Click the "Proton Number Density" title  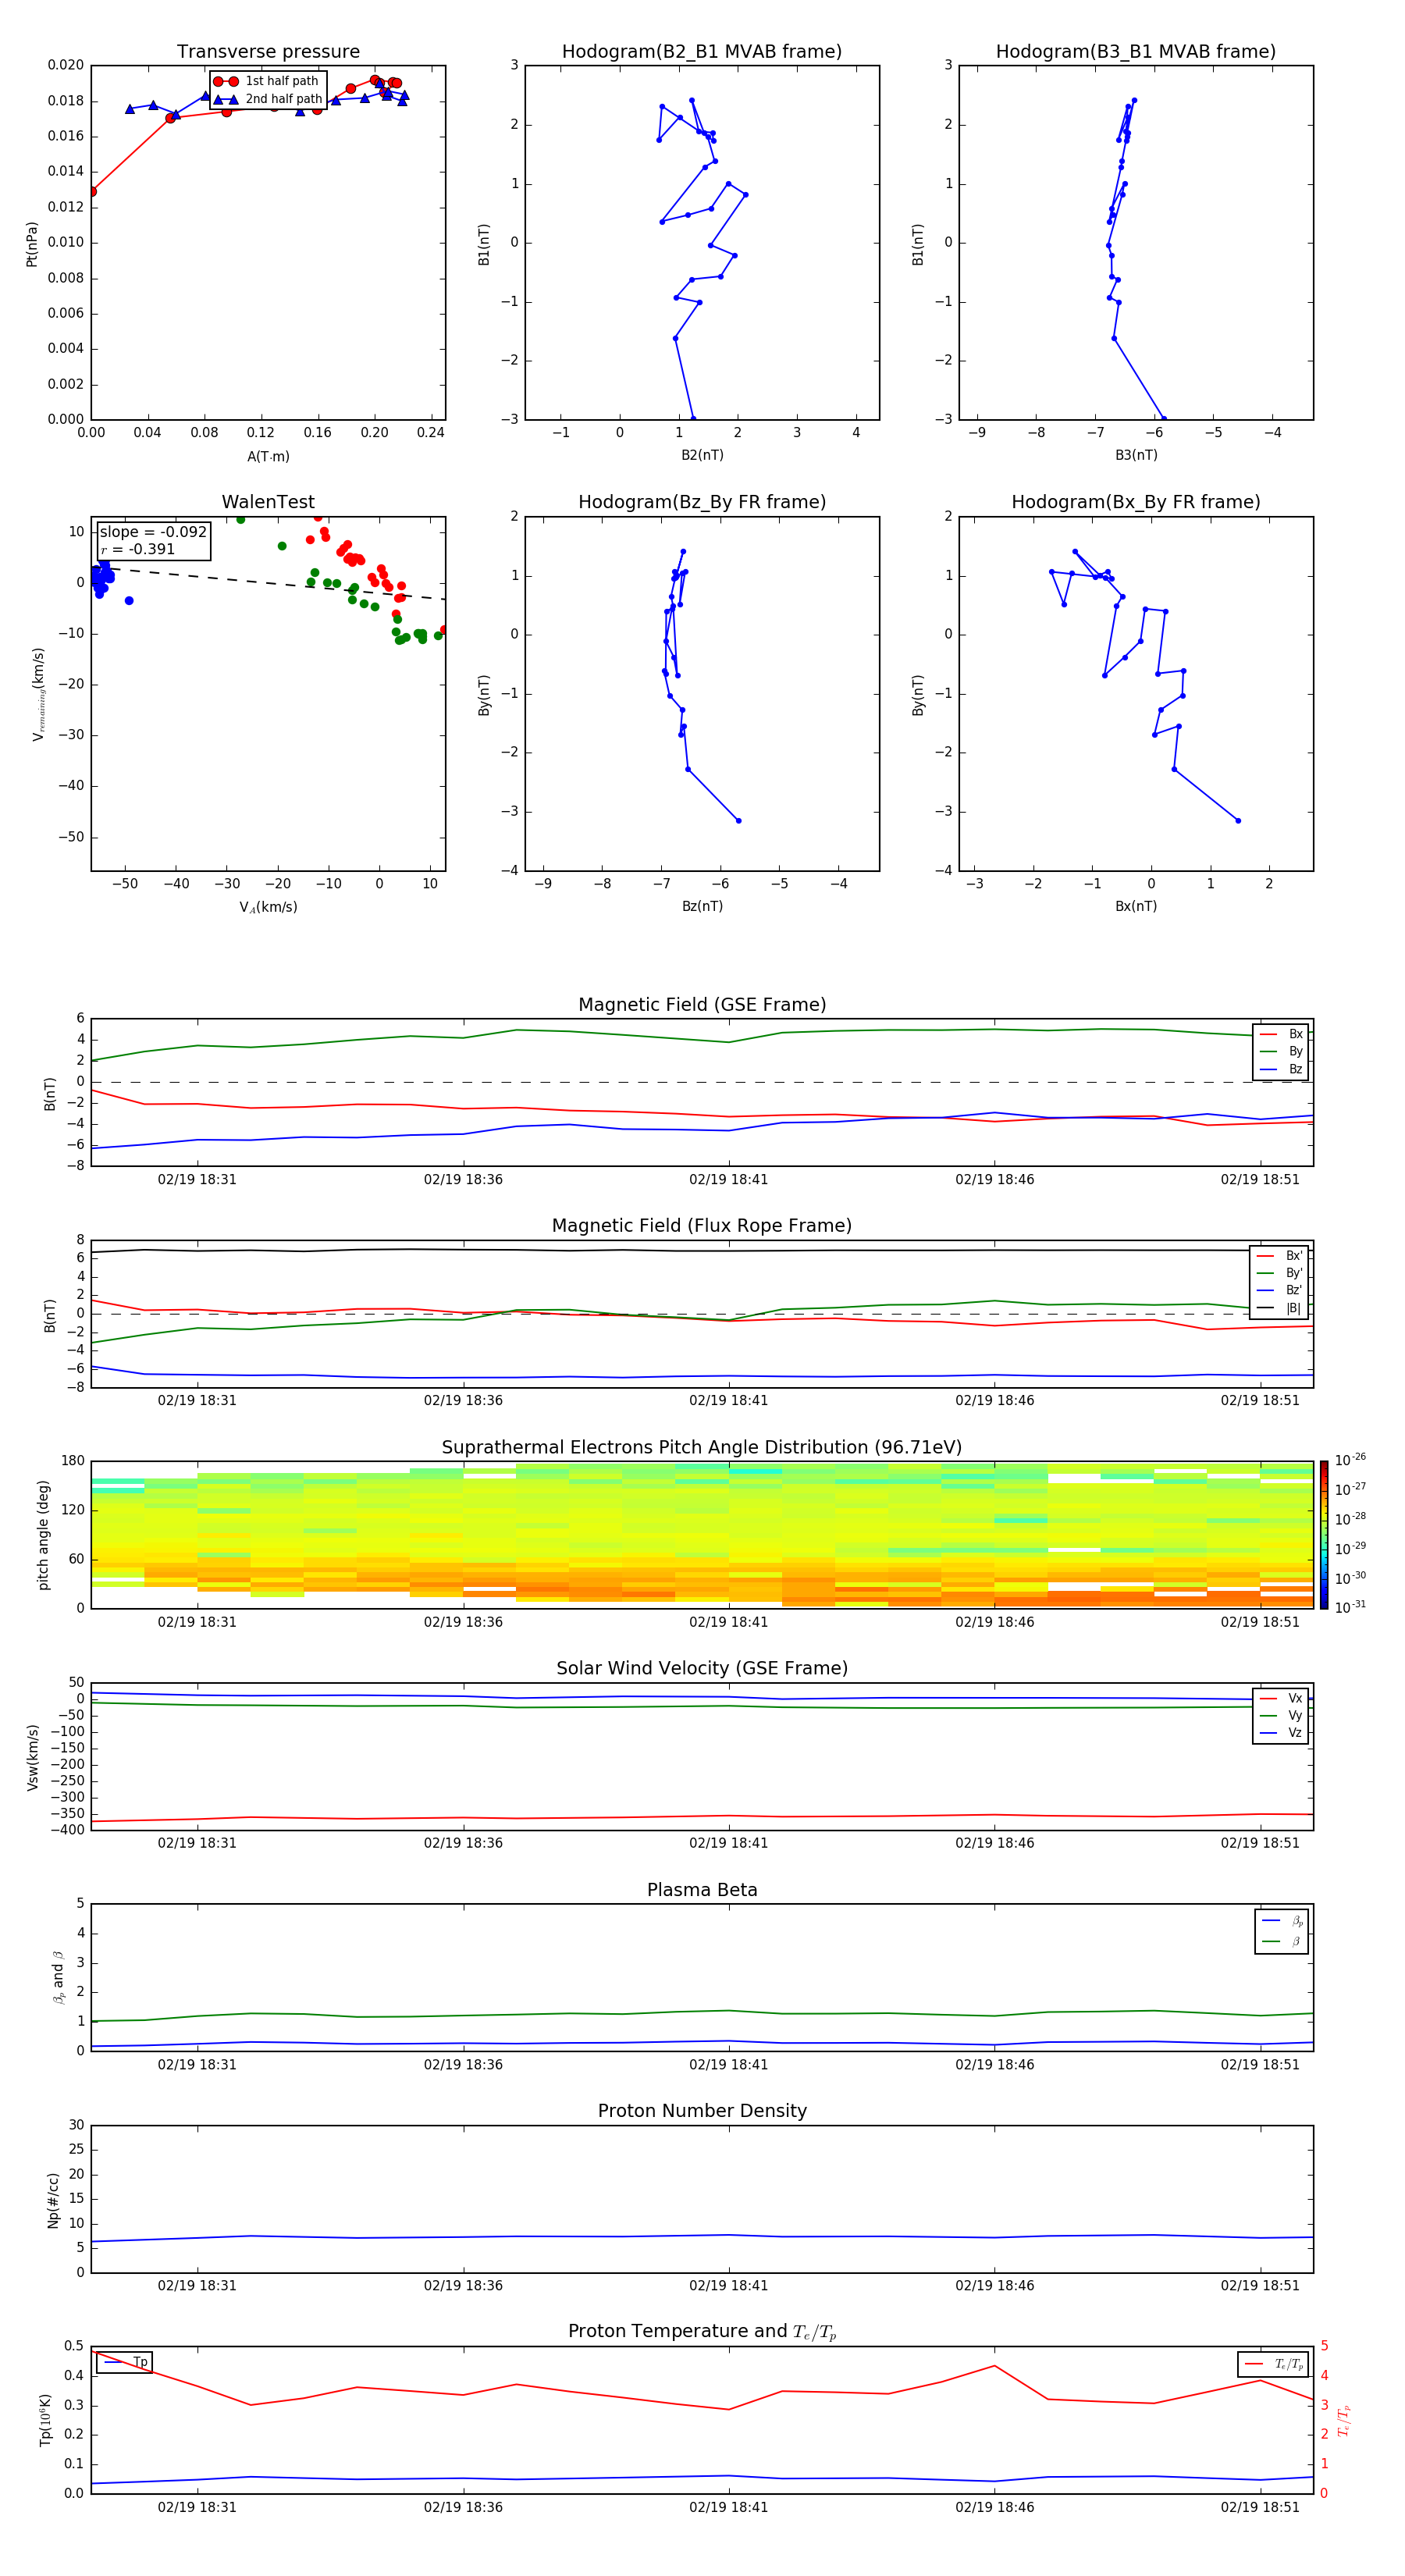coord(702,2111)
